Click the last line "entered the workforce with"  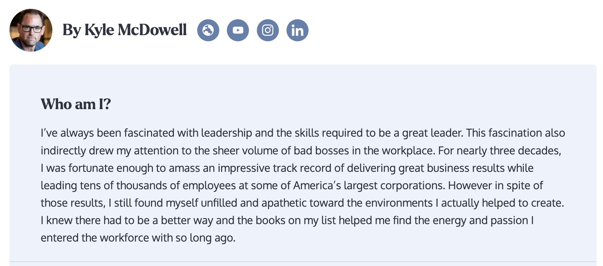(138, 238)
